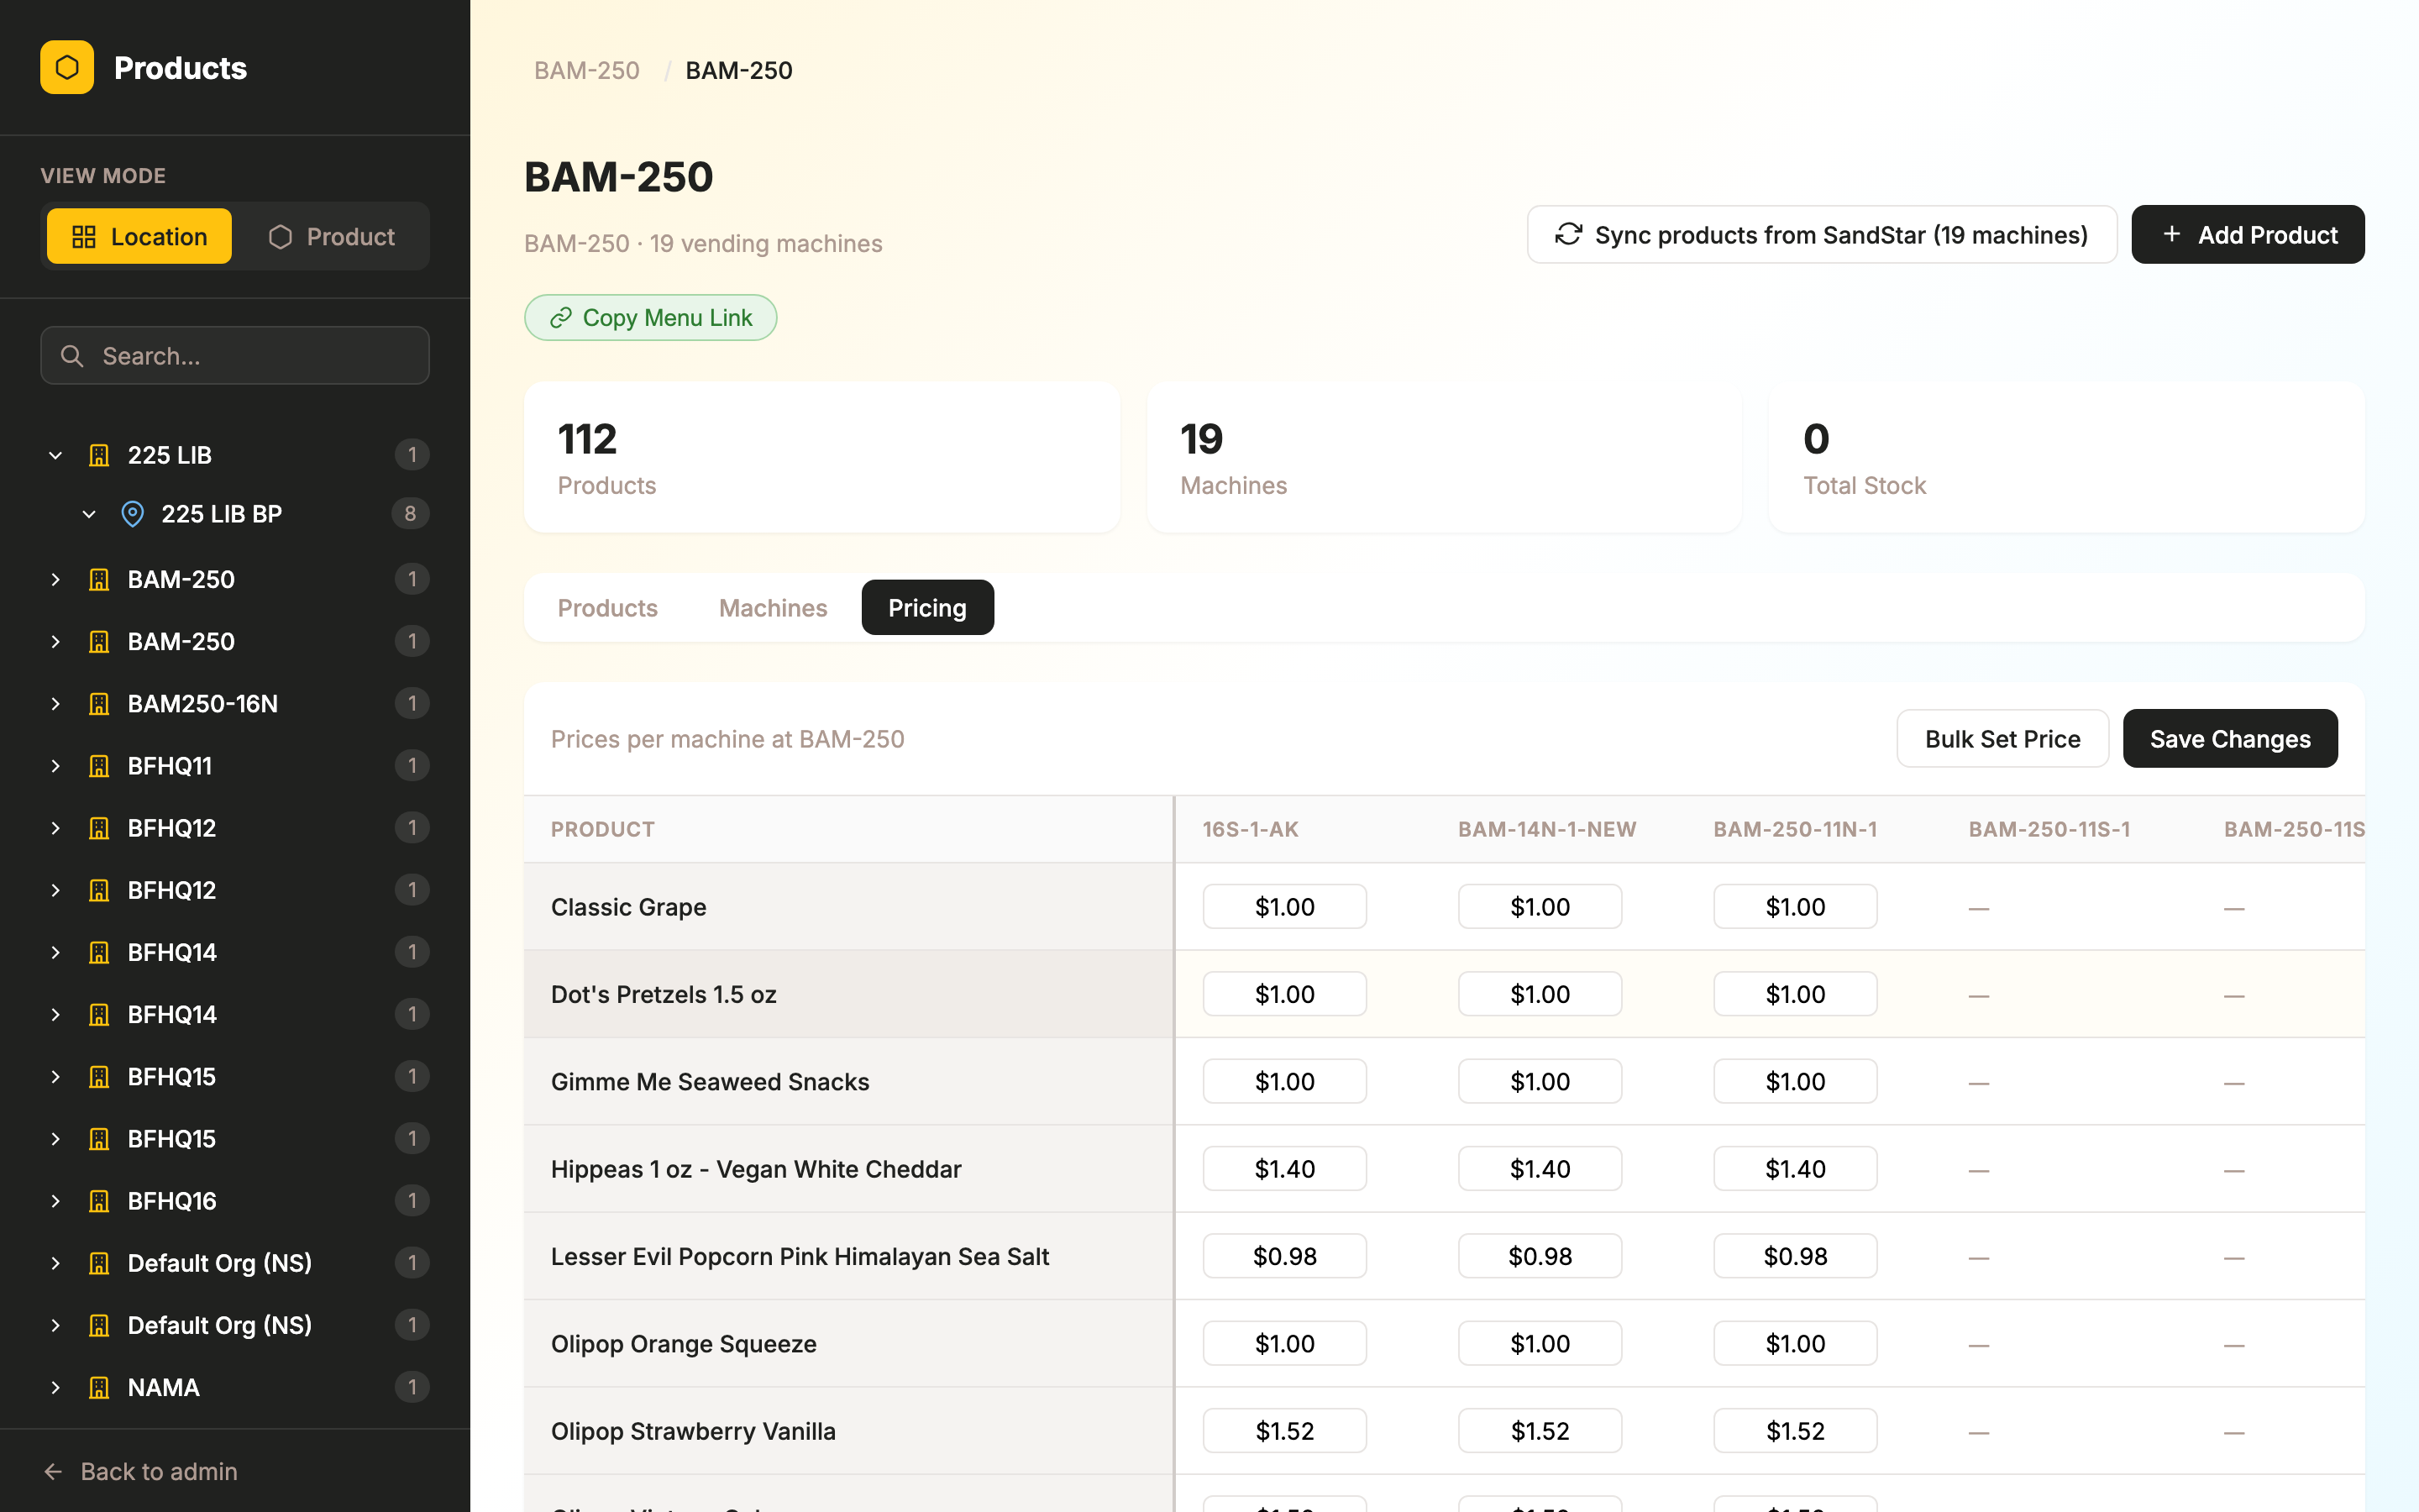
Task: Click Classic Grape price field under 16S-1-AK
Action: [1284, 906]
